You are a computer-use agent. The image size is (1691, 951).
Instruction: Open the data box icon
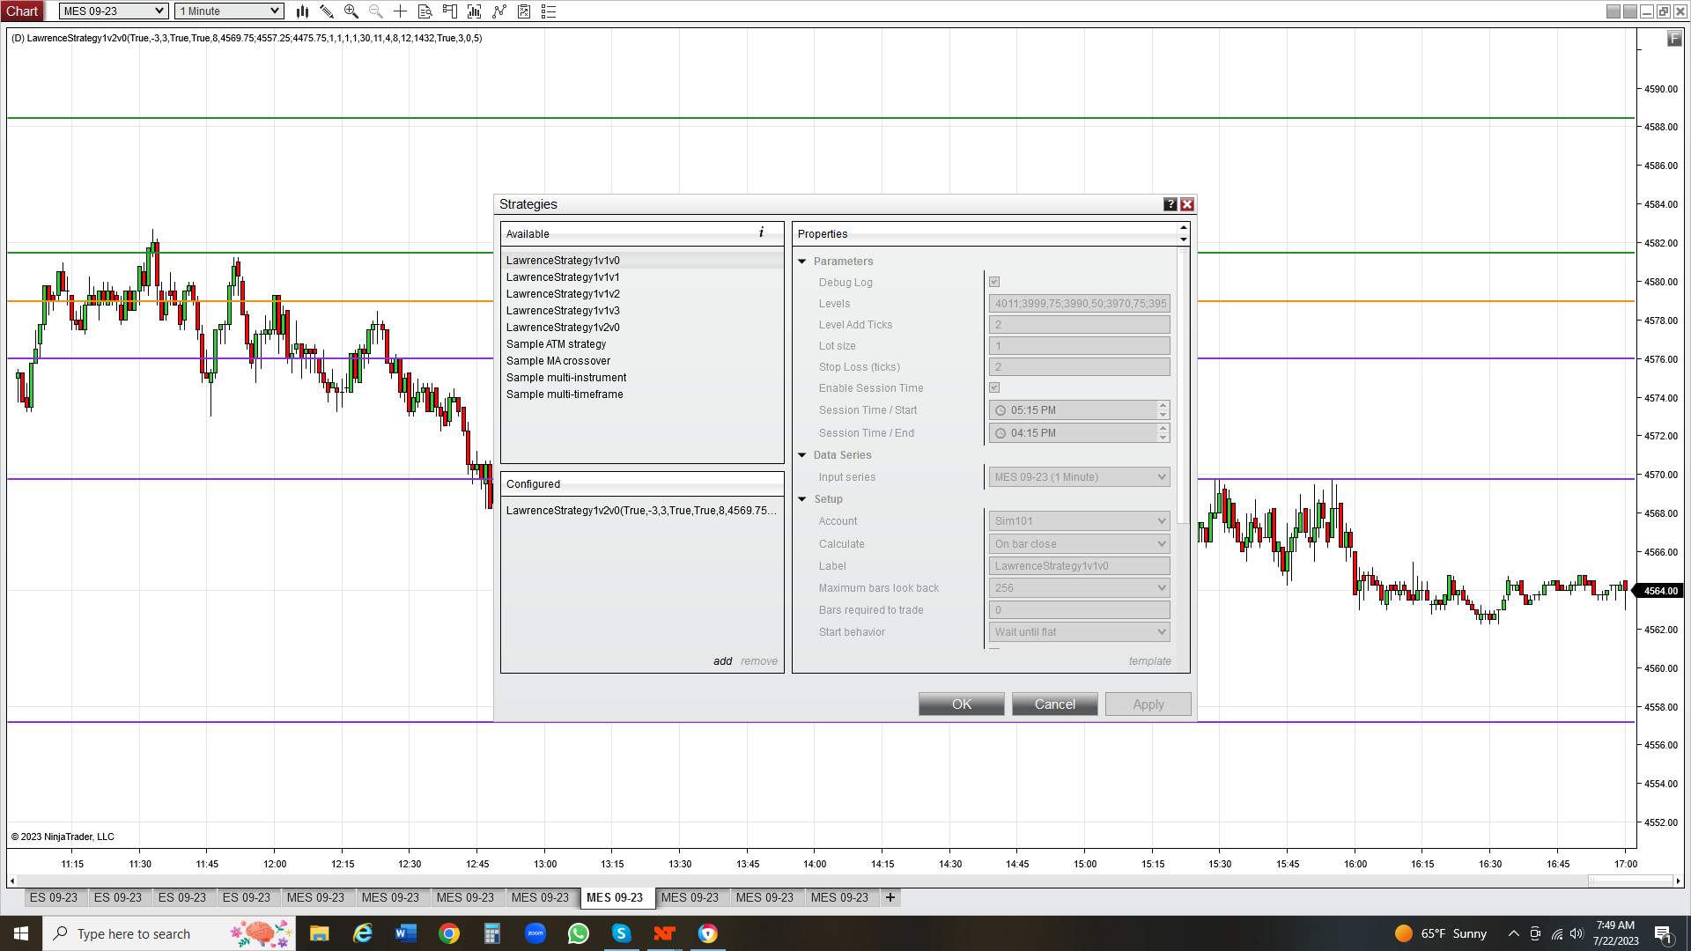[425, 11]
